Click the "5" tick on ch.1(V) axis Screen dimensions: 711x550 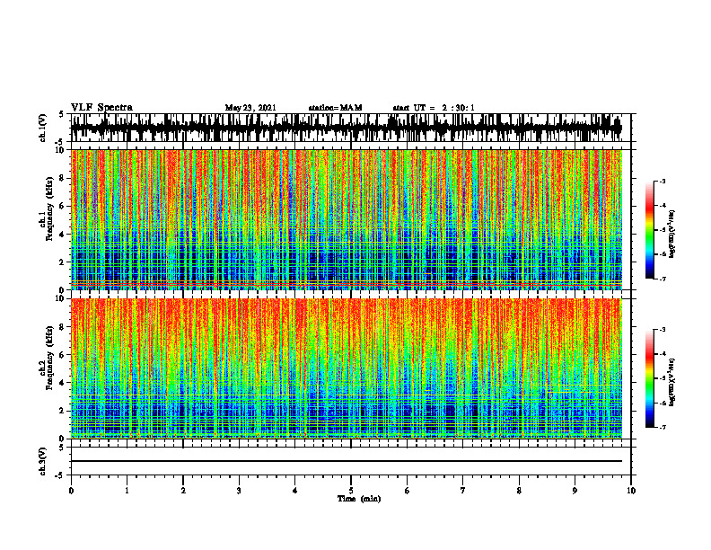62,115
